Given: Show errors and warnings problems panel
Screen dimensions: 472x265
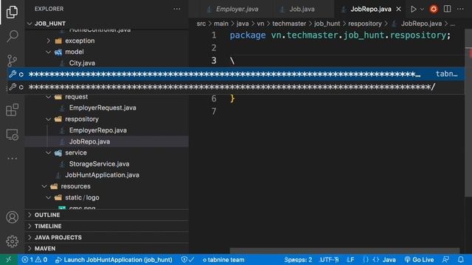Looking at the screenshot, I should click(x=35, y=260).
